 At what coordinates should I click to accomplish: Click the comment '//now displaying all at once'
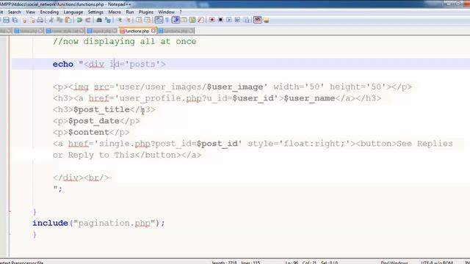[125, 41]
